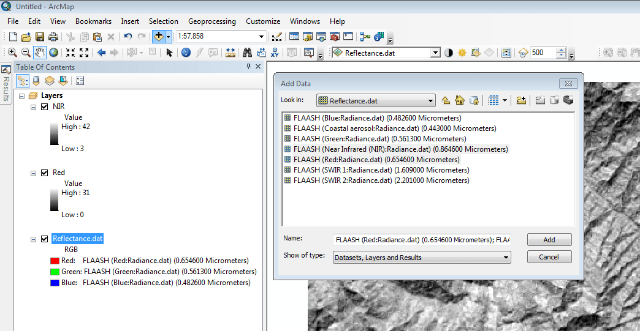Screen dimensions: 640x331
Task: Click the List By Visibility icon
Action: (50, 81)
